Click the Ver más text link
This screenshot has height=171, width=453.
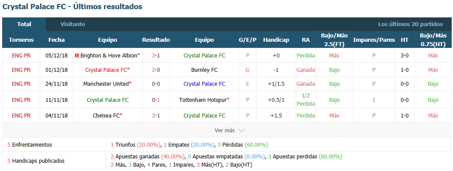(x=225, y=131)
